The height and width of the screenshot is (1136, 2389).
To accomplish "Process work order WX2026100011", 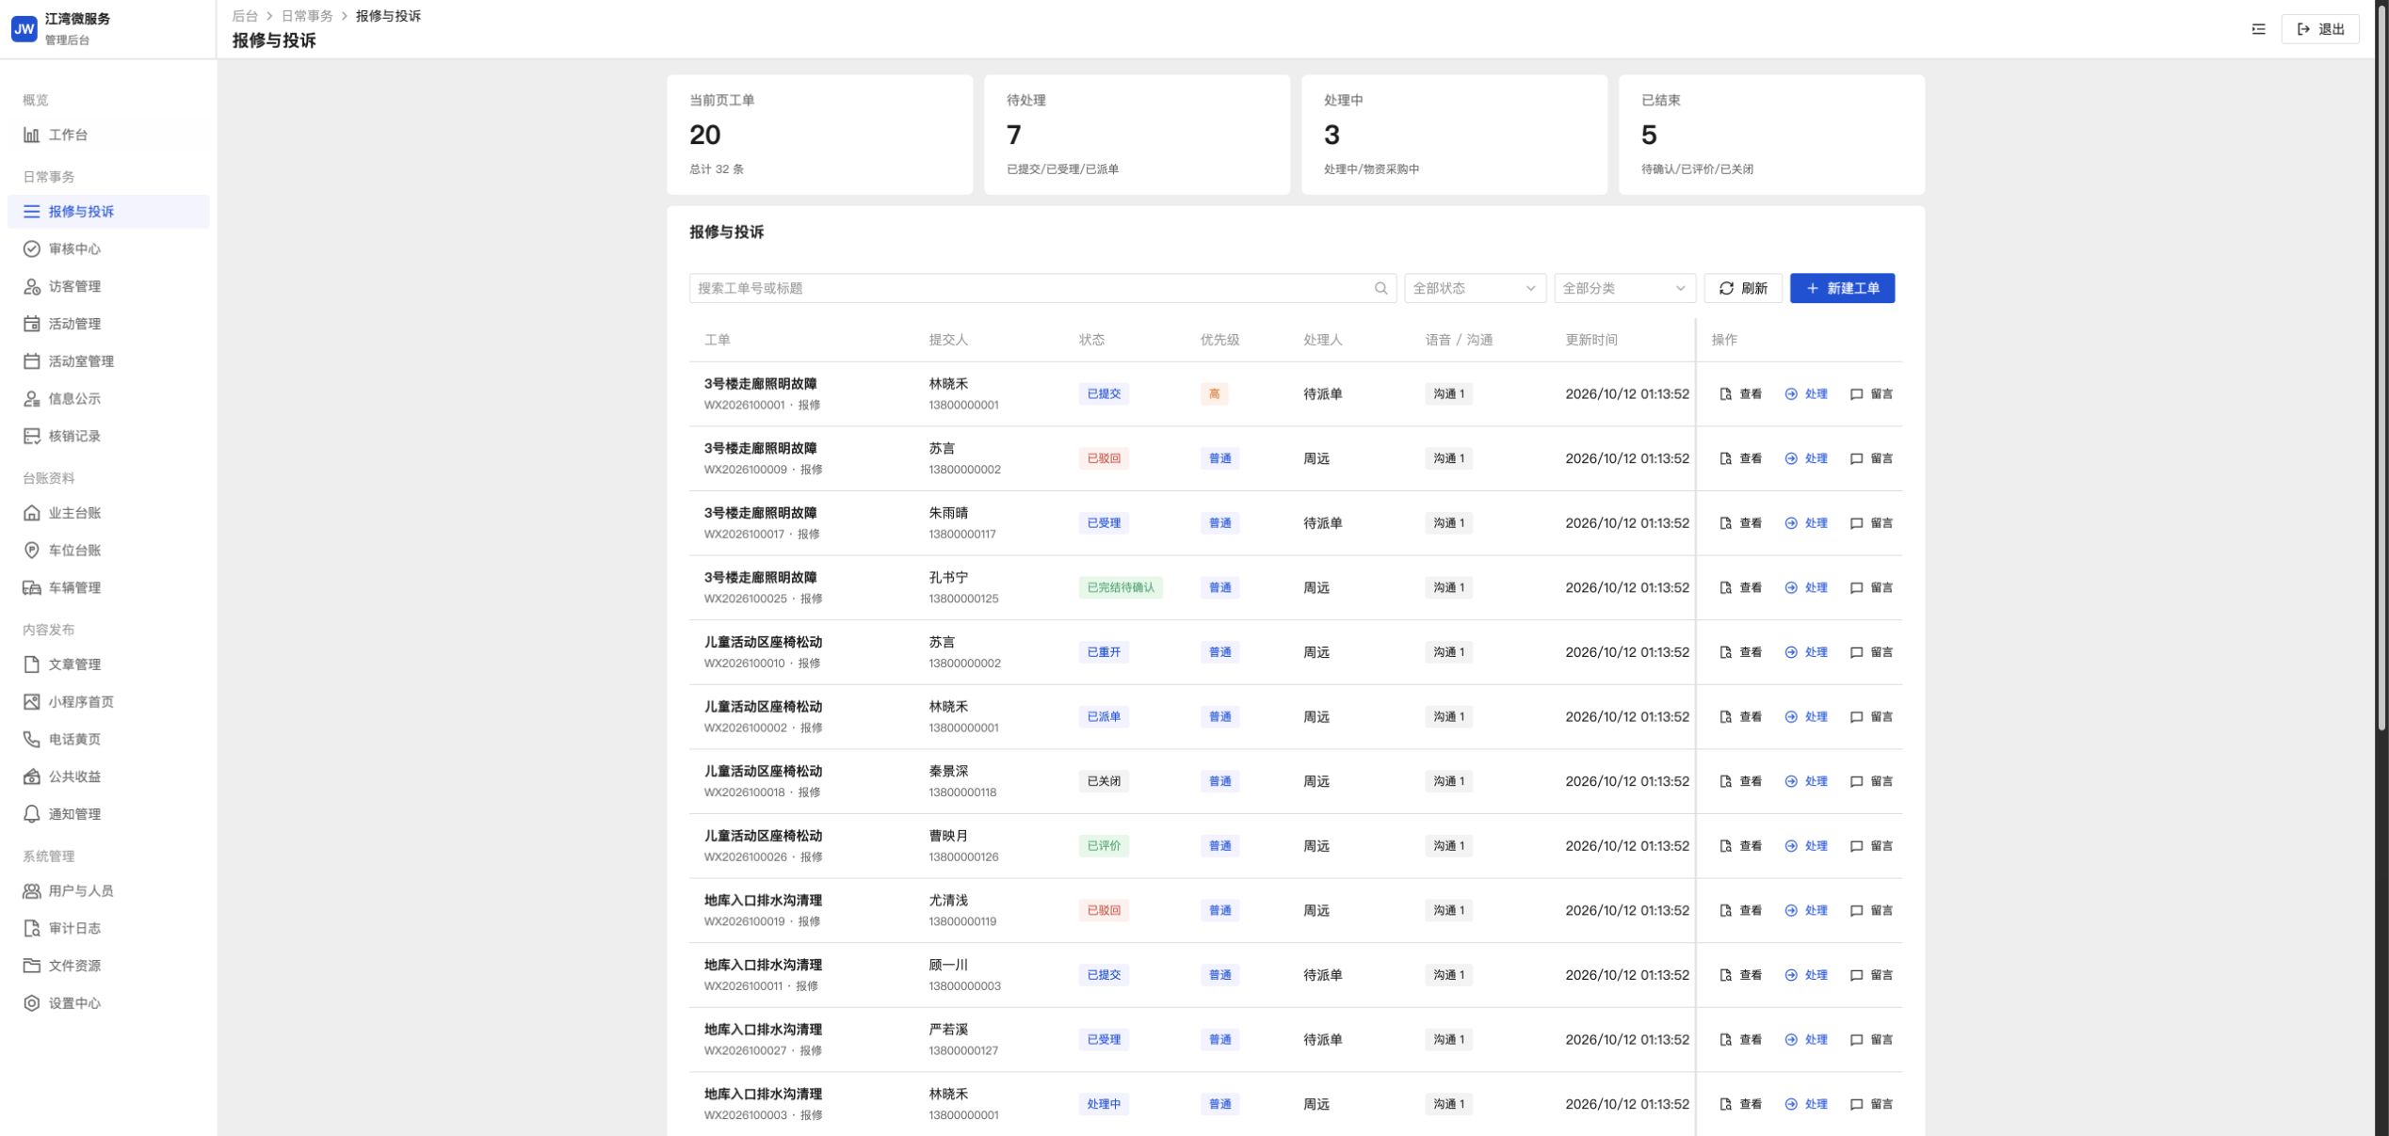I will pos(1805,976).
